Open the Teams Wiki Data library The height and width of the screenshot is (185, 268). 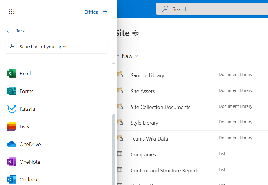point(149,138)
